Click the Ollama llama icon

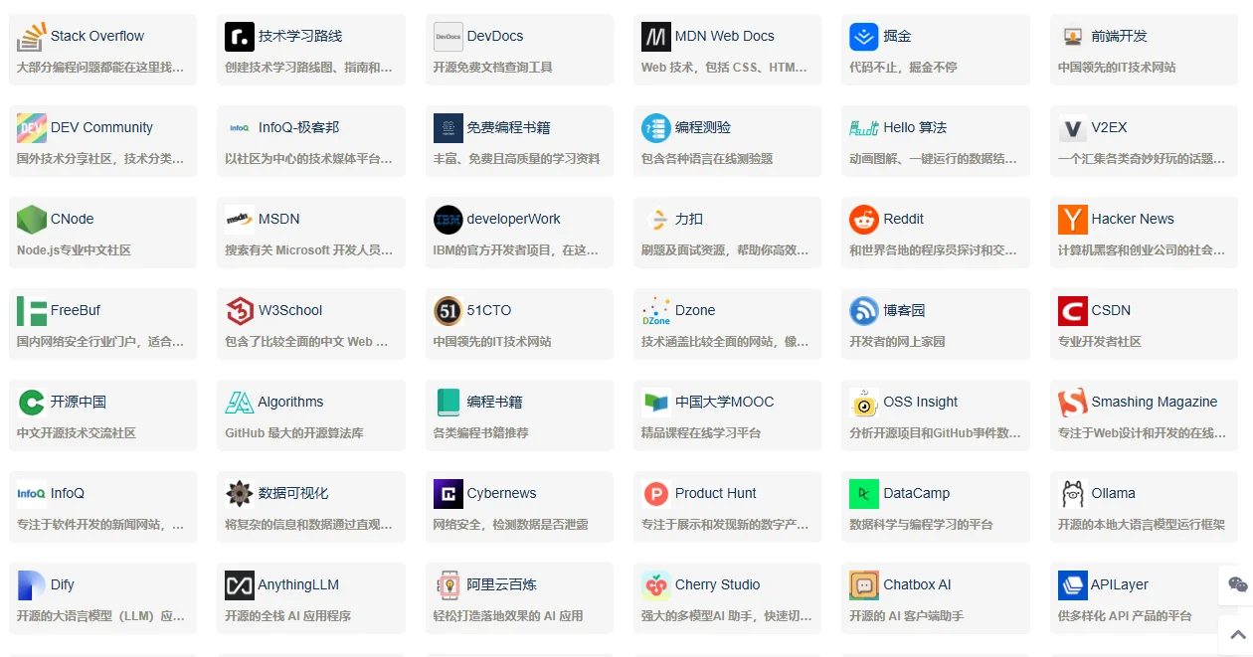coord(1072,493)
